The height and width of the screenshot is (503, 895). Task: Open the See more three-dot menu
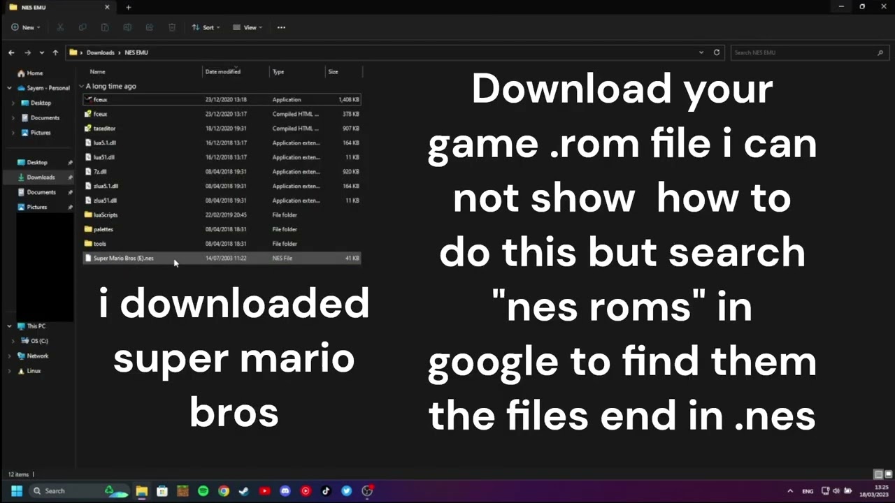click(x=281, y=27)
